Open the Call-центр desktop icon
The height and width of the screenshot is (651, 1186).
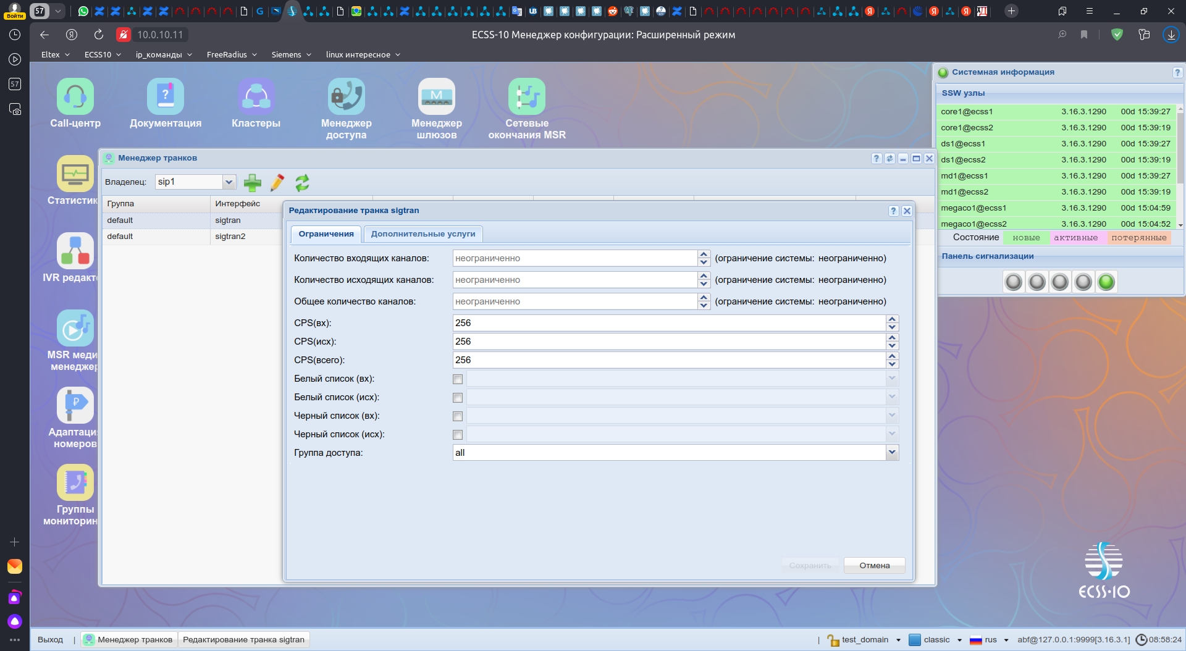tap(75, 97)
